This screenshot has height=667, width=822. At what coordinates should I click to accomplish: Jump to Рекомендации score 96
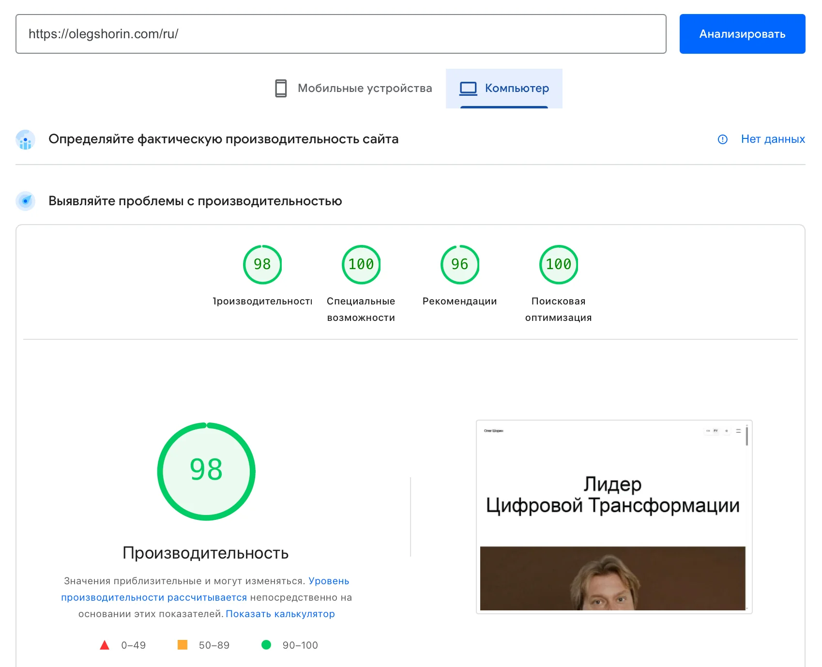(460, 264)
